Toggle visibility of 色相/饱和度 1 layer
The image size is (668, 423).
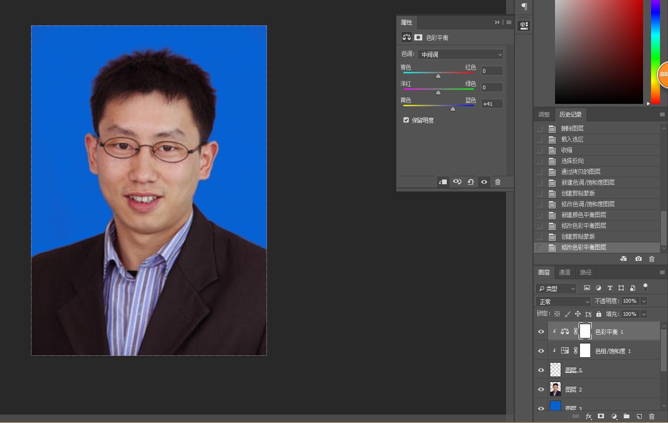(x=541, y=351)
